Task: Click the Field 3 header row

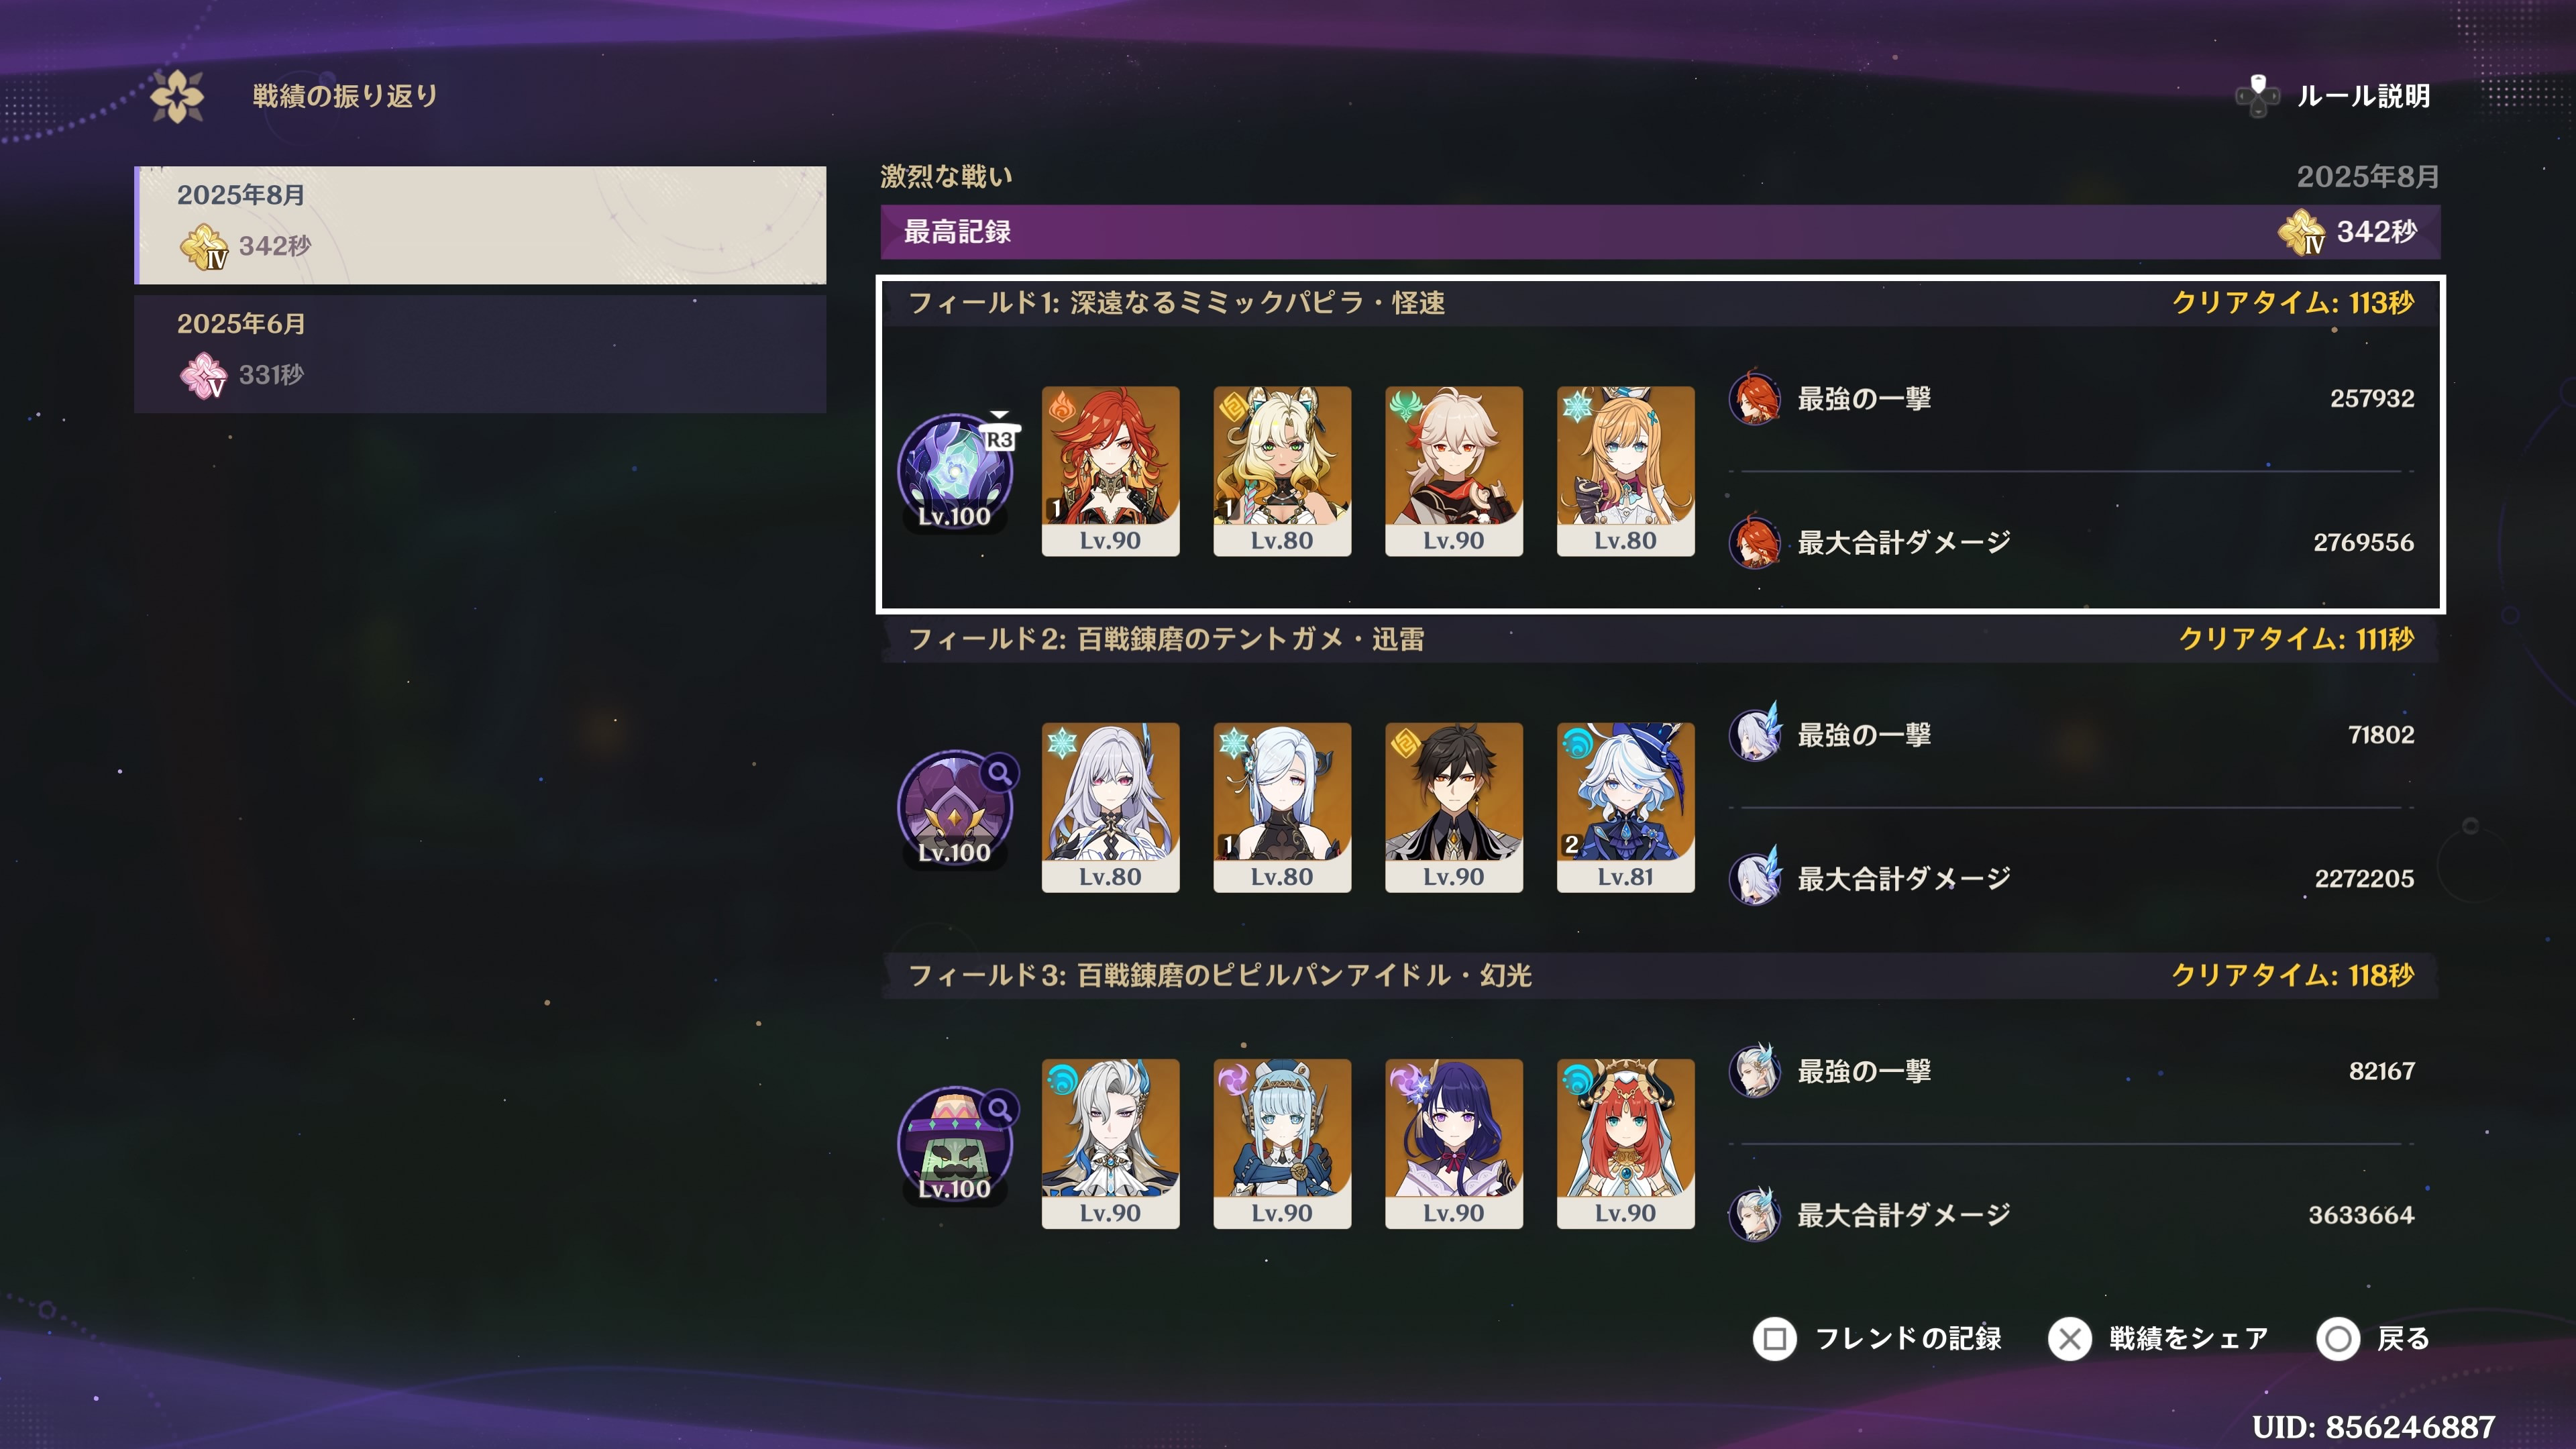Action: (x=1660, y=975)
